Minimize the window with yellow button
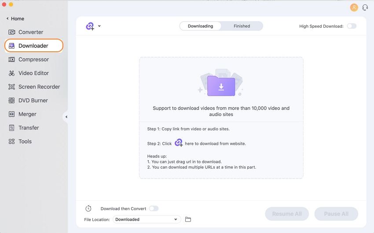374x233 pixels. click(x=11, y=4)
